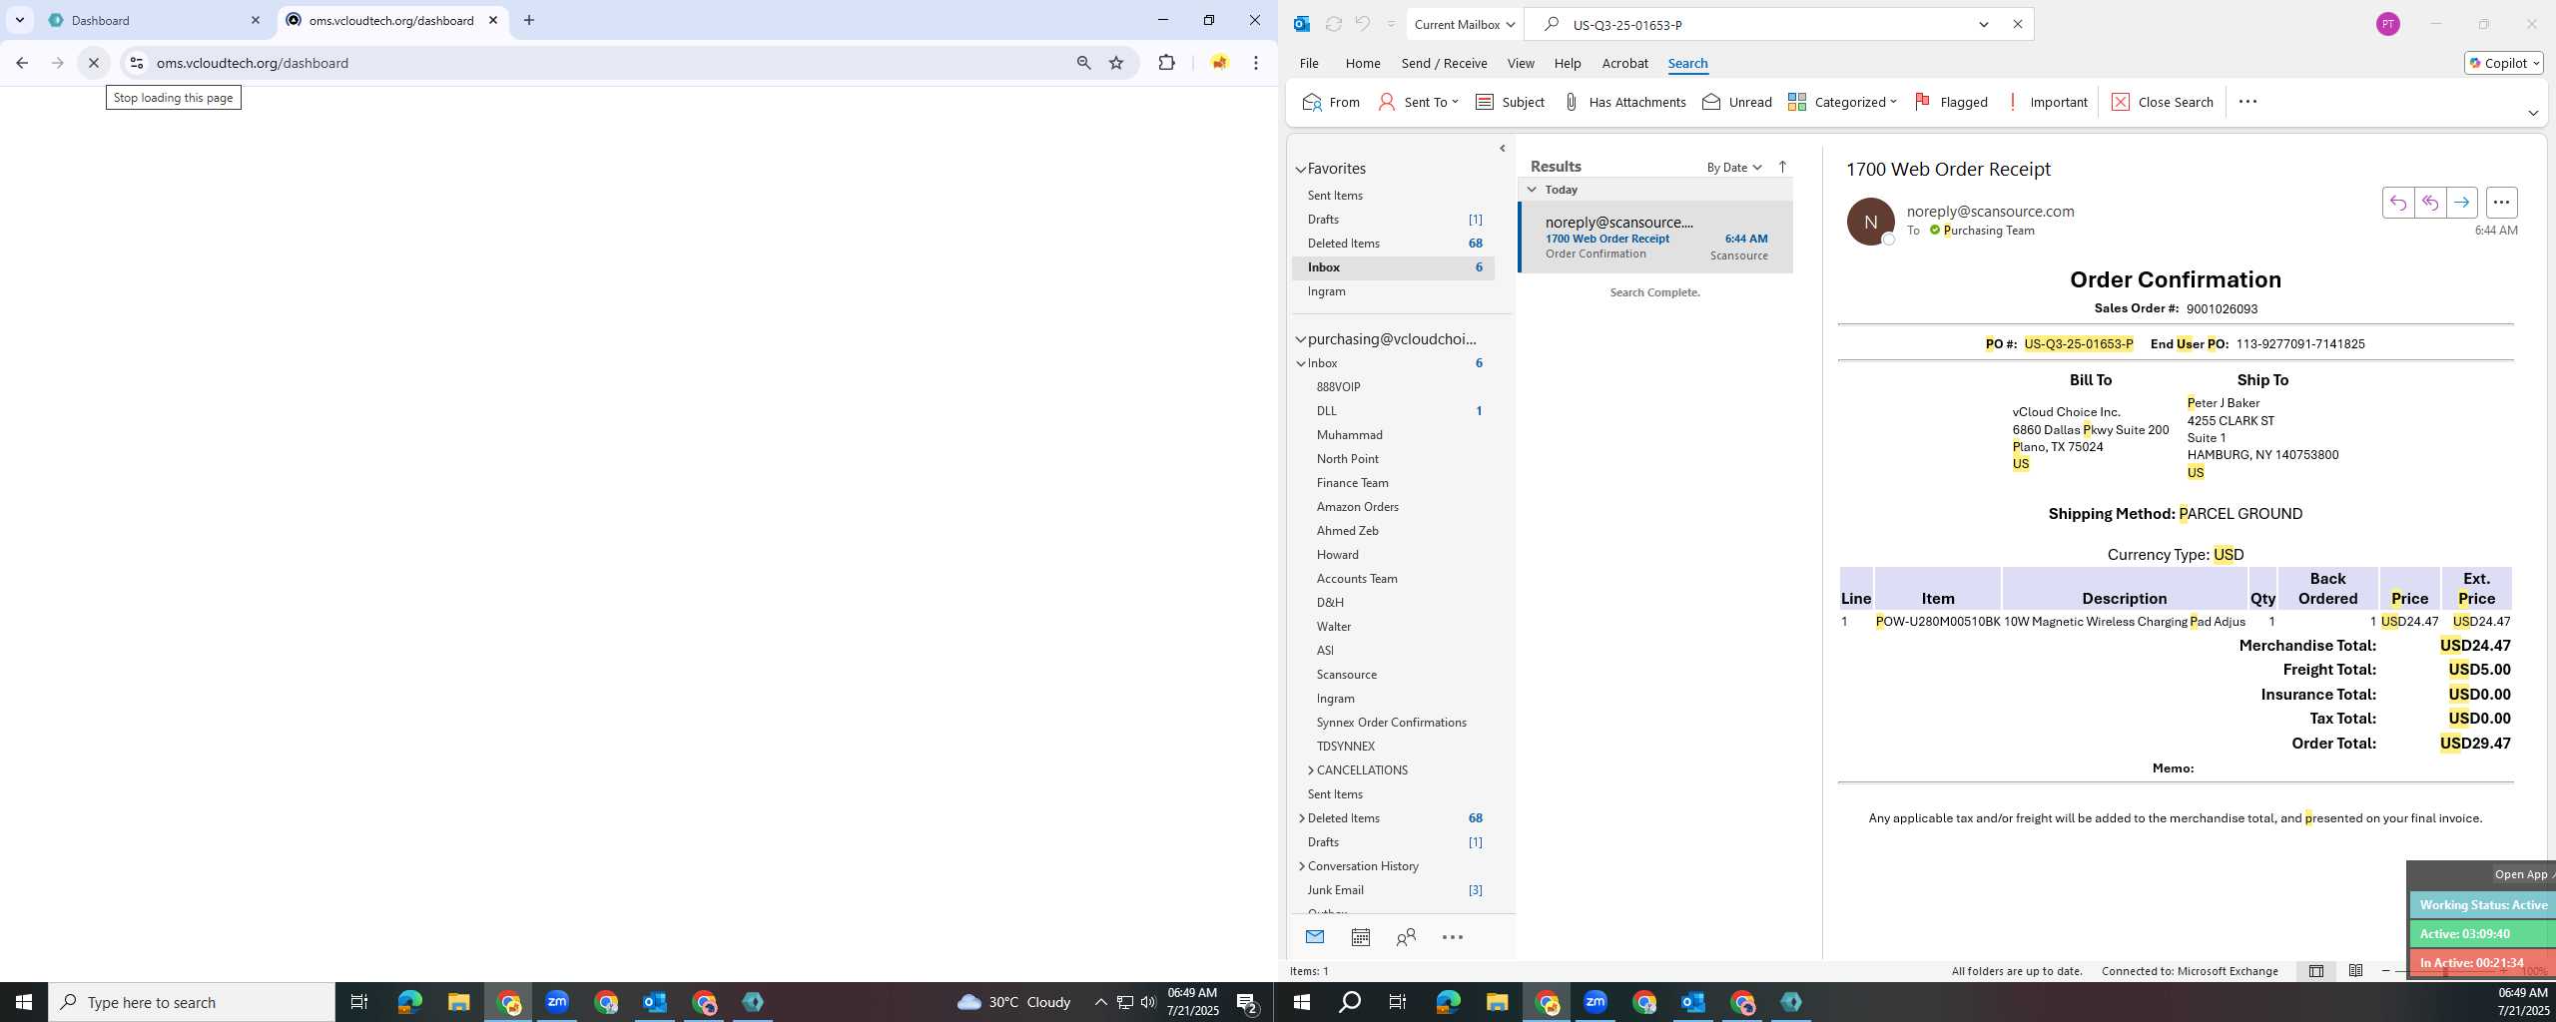Filter search results by Flagged
The width and height of the screenshot is (2556, 1022).
[1951, 102]
